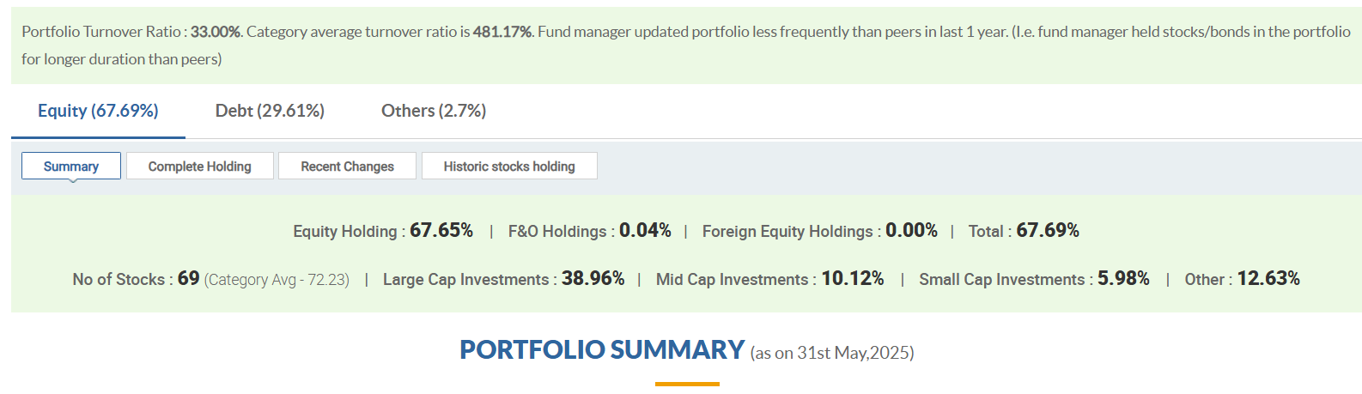
Task: View Historic stocks holding
Action: tap(509, 166)
